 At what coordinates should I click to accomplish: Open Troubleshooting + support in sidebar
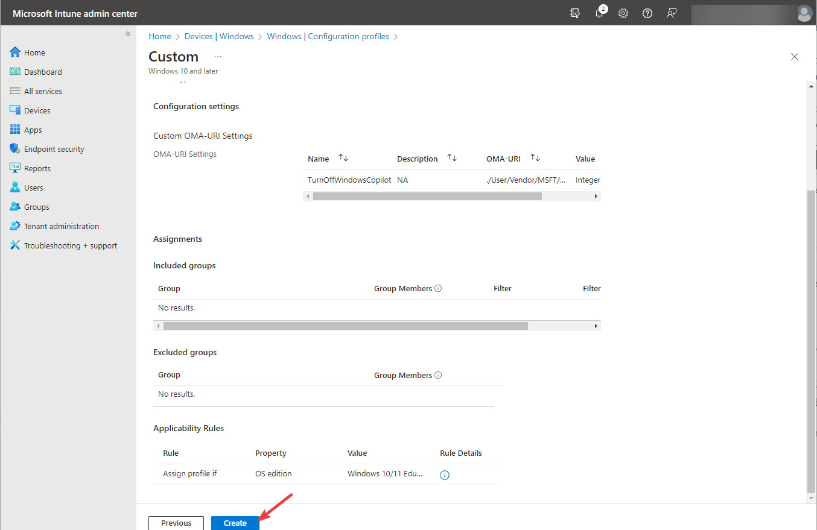click(x=71, y=245)
